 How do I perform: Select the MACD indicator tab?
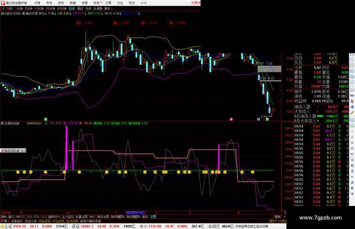[20, 217]
